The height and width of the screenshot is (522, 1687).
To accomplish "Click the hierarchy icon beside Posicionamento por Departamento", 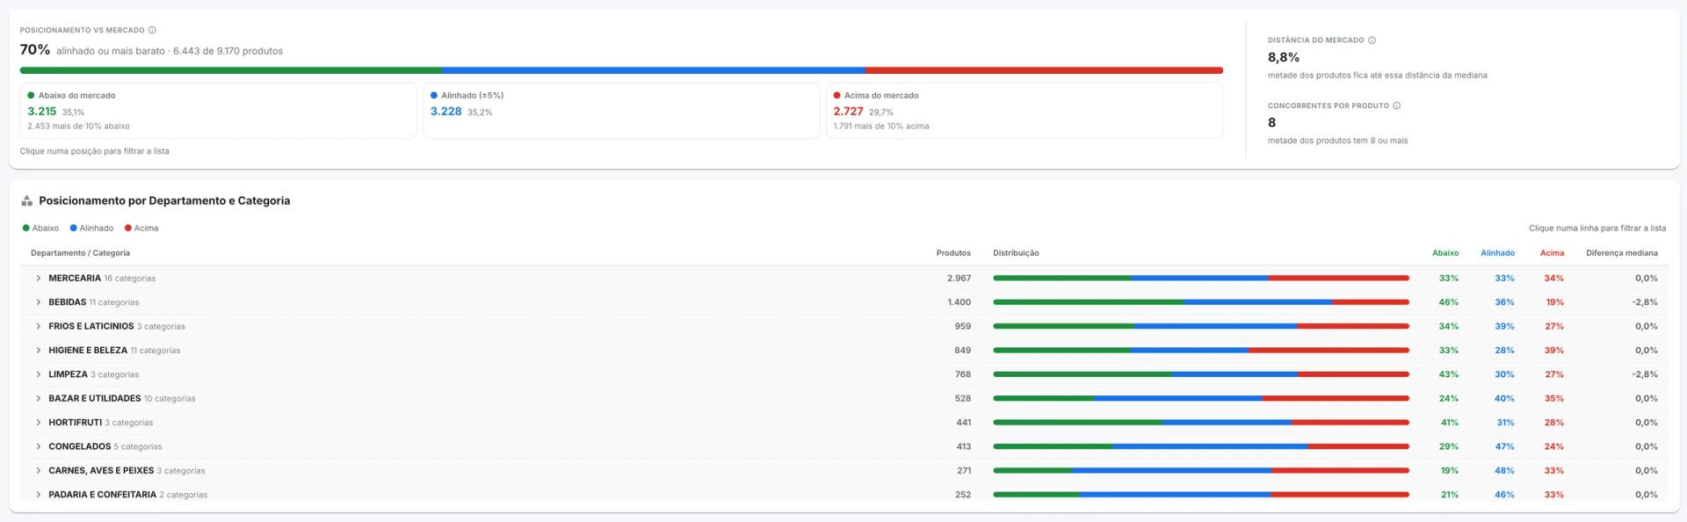I will [26, 200].
